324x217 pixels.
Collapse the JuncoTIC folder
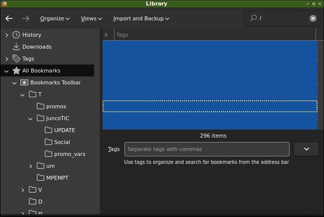tap(30, 119)
